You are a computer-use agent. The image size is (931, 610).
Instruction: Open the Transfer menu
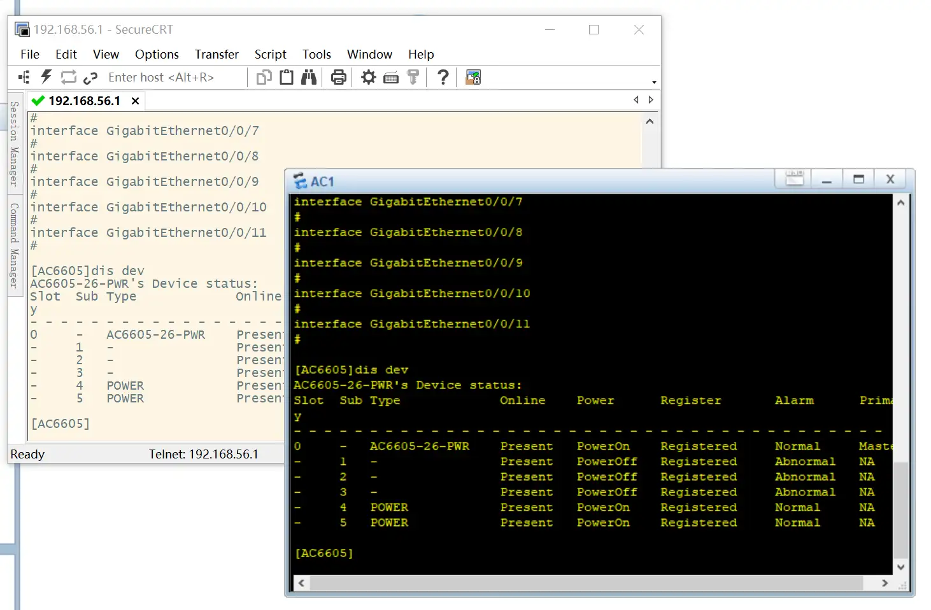point(217,54)
